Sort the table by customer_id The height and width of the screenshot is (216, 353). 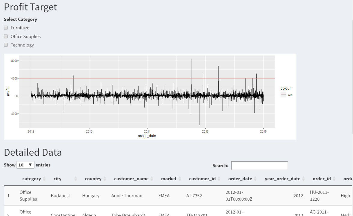click(202, 178)
